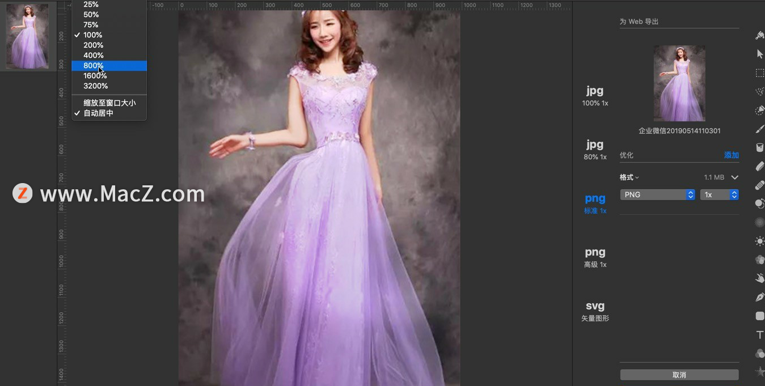Open the three-circle Color Adjustments tool
Image resolution: width=765 pixels, height=386 pixels.
coord(760,260)
